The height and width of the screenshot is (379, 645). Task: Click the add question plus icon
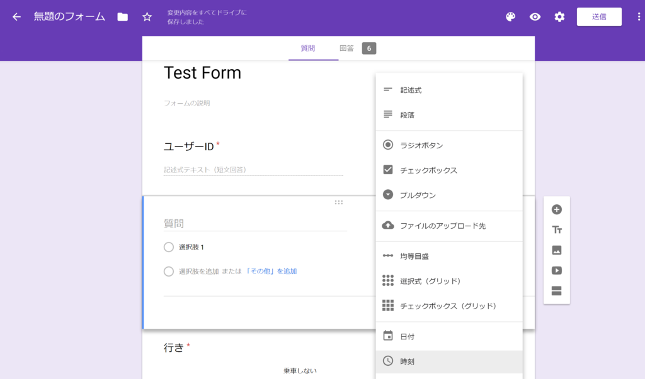click(x=556, y=208)
